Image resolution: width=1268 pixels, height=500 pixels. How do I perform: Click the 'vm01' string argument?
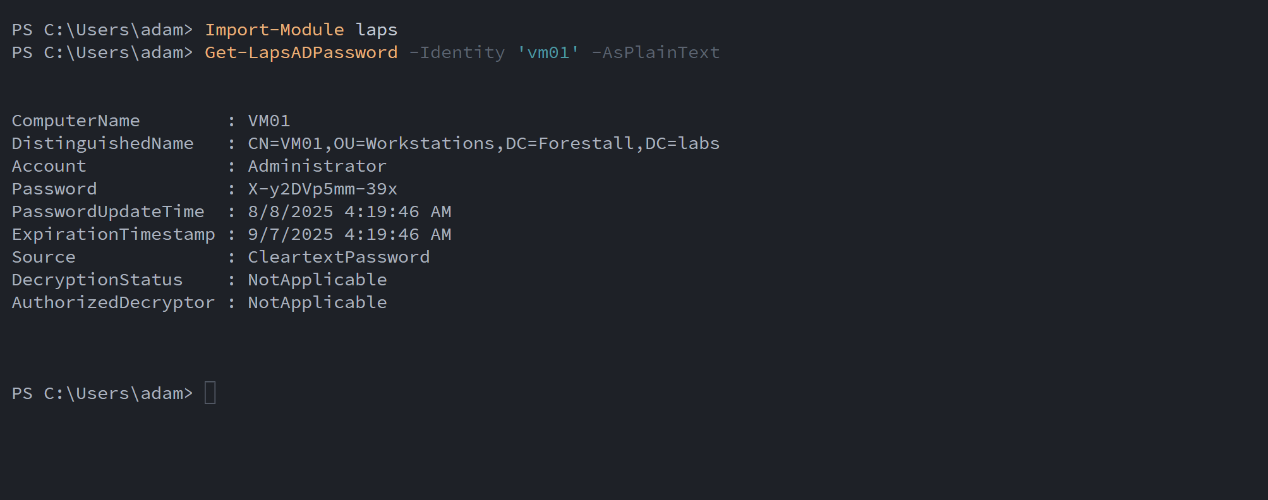548,52
